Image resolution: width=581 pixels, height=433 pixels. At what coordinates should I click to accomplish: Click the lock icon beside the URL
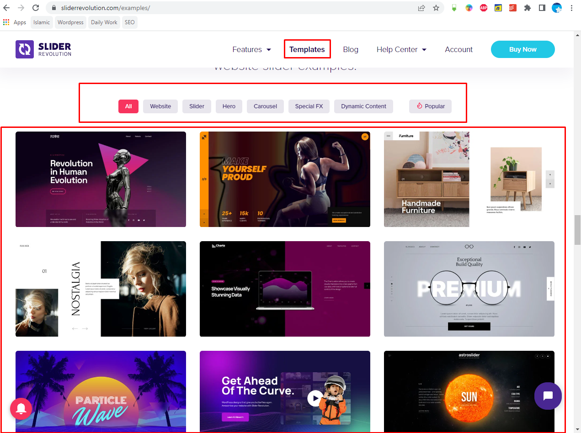(54, 8)
